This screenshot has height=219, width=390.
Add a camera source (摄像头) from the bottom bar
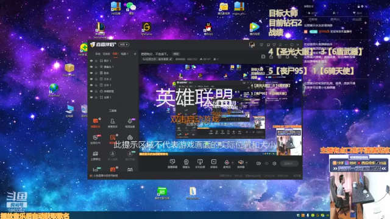[186, 164]
